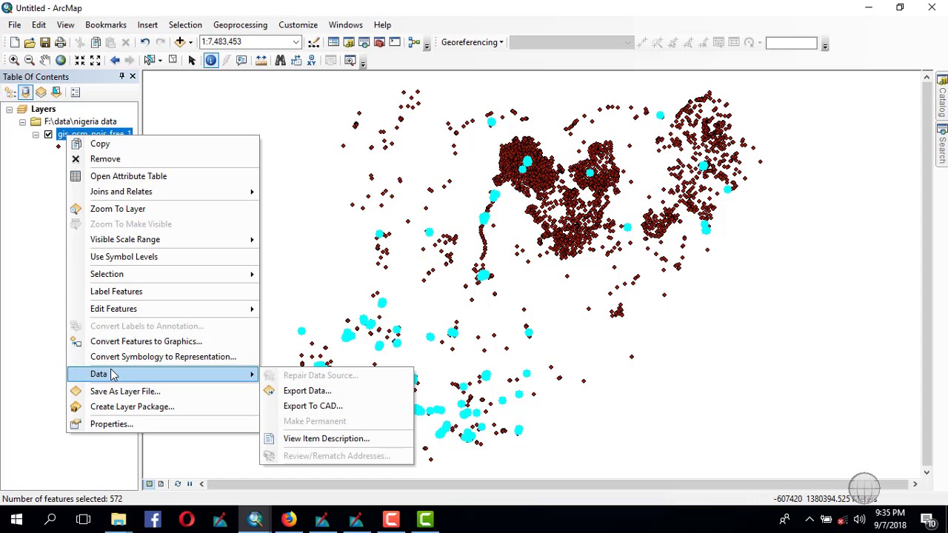Viewport: 948px width, 533px height.
Task: Collapse the F:\data\nigeria data folder
Action: [22, 121]
